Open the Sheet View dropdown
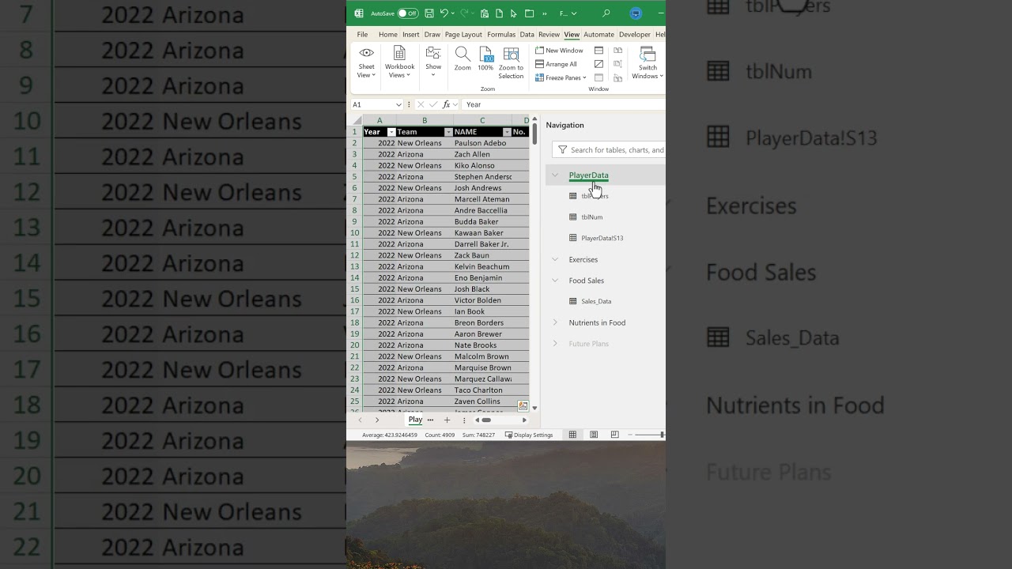The image size is (1012, 569). (367, 62)
